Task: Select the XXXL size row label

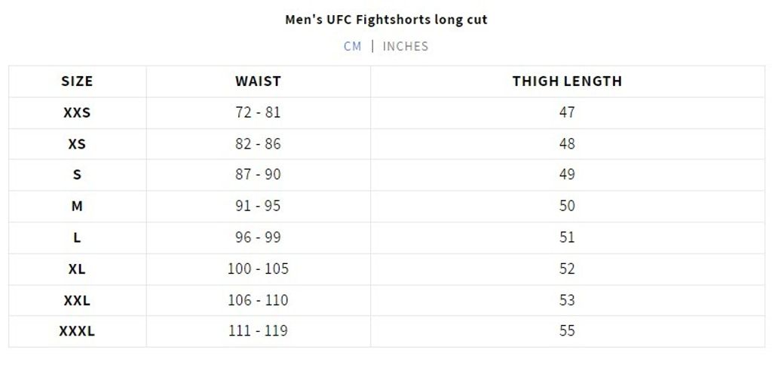Action: coord(77,331)
